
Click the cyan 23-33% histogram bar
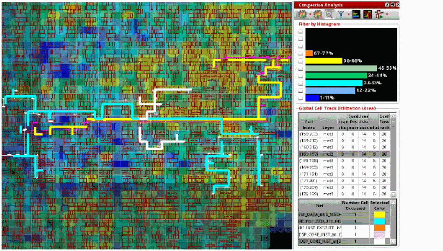[x=334, y=83]
